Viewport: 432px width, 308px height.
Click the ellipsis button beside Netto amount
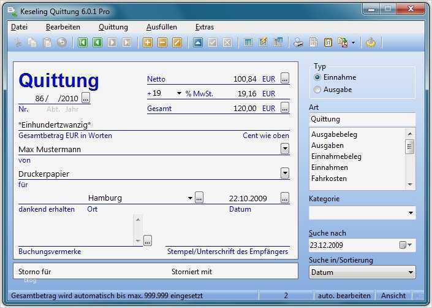(285, 78)
